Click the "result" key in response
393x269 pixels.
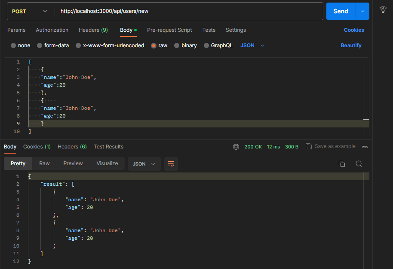(52, 184)
